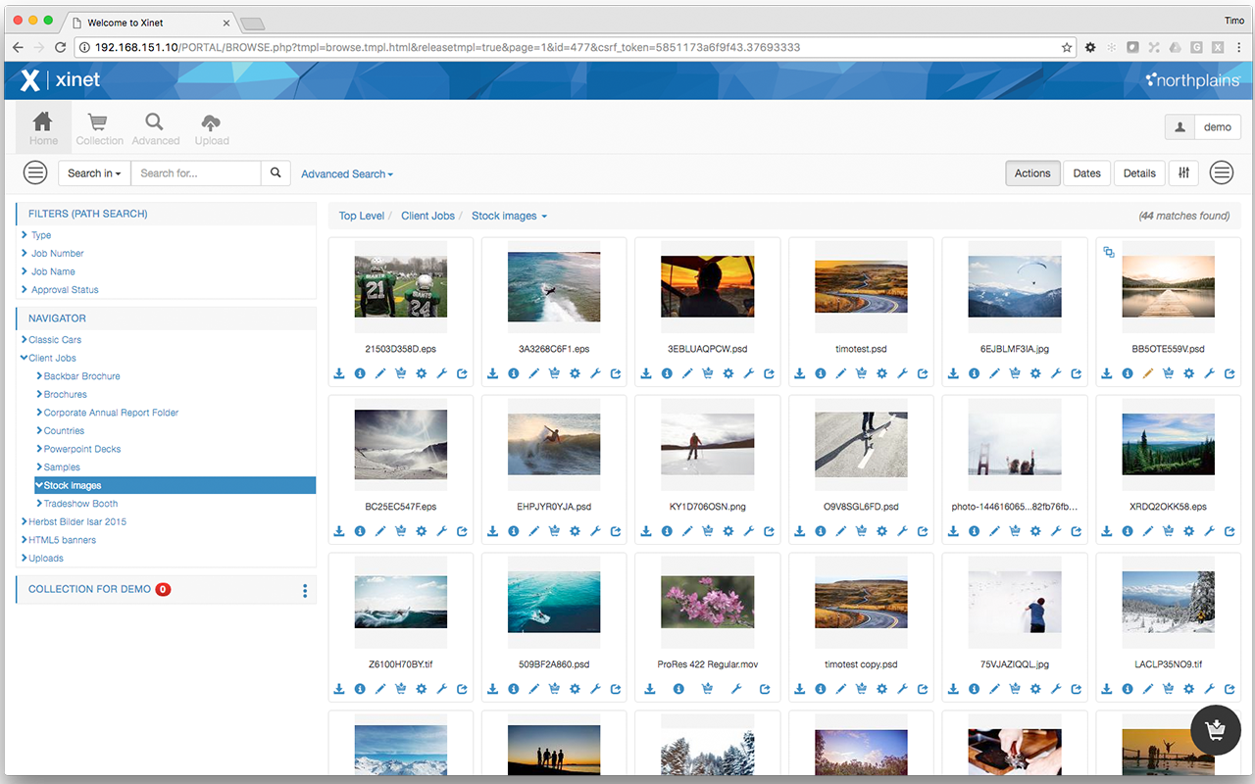The height and width of the screenshot is (784, 1255).
Task: Show info for EHPJYR0YJA.psd
Action: [514, 531]
